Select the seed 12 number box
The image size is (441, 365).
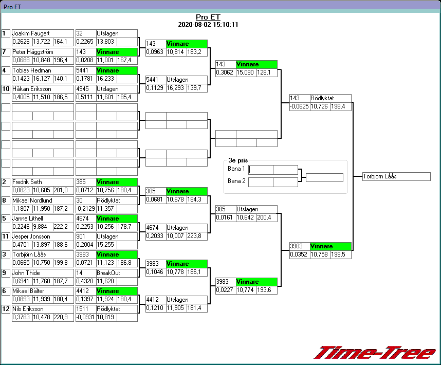coord(6,309)
